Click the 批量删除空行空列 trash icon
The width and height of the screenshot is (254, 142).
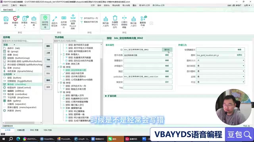click(115, 18)
